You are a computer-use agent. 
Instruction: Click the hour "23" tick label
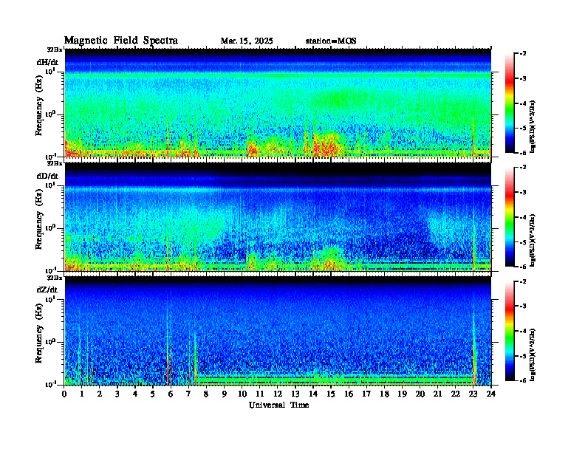point(473,394)
